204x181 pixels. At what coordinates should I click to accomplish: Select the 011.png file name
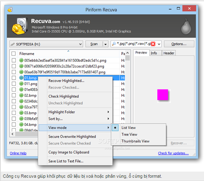click(x=31, y=84)
